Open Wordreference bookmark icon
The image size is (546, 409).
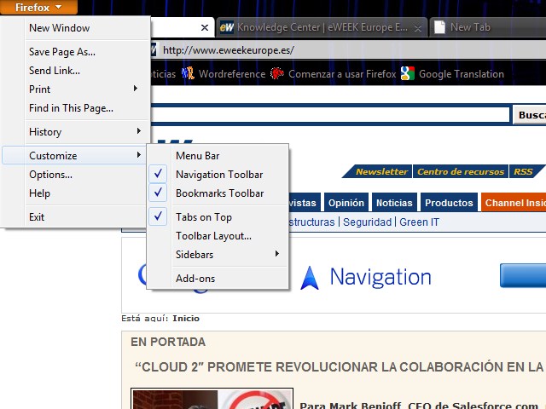(189, 73)
